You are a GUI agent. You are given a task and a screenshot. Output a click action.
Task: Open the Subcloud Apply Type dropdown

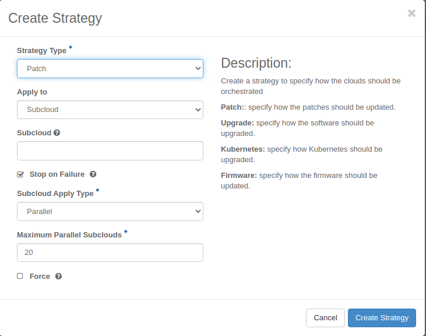point(110,211)
